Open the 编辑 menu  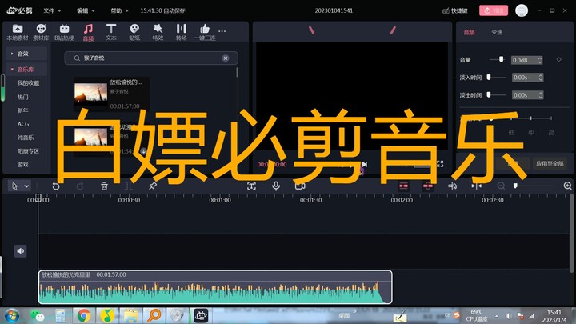(x=86, y=10)
